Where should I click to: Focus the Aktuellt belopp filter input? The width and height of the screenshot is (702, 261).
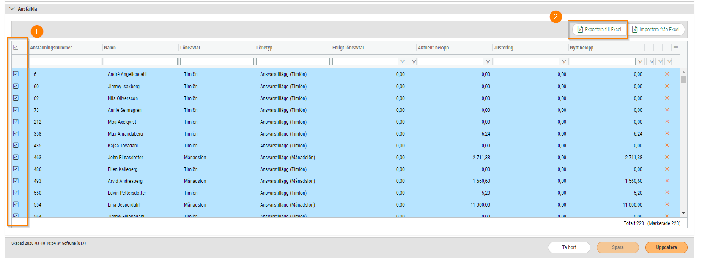click(450, 62)
